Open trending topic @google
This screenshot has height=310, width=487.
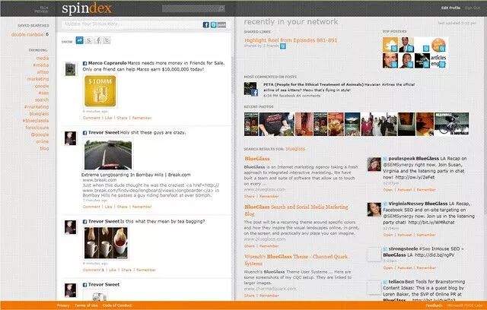(40, 134)
